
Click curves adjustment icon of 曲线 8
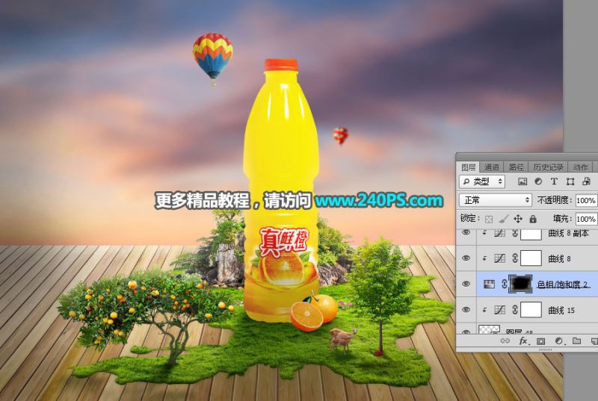pyautogui.click(x=499, y=258)
